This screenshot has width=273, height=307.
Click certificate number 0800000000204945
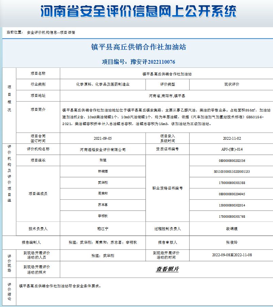pyautogui.click(x=232, y=194)
